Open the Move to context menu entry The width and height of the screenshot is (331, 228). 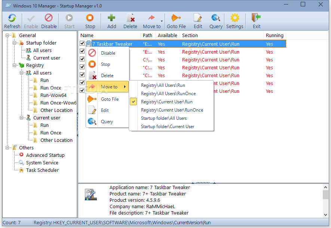coord(107,86)
